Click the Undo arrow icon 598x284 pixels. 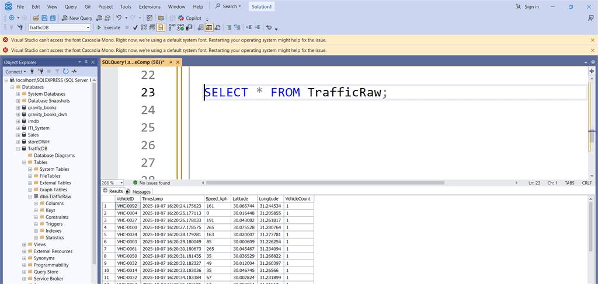coord(119,18)
